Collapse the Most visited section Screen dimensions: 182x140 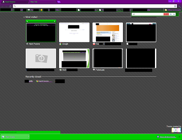click(x=24, y=17)
